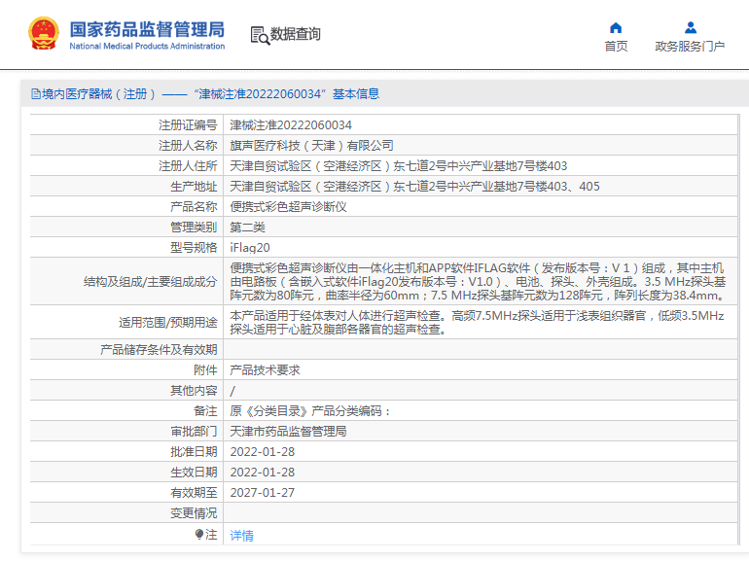Go to 首页 from the top navigation

click(616, 46)
